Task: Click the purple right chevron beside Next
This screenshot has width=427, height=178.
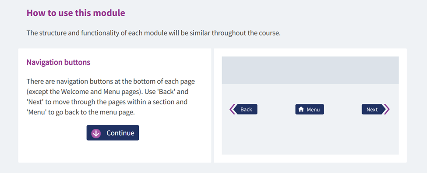Action: click(x=386, y=109)
